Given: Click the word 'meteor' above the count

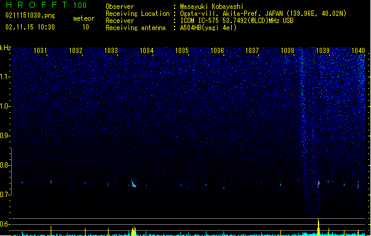Looking at the screenshot, I should click(84, 18).
